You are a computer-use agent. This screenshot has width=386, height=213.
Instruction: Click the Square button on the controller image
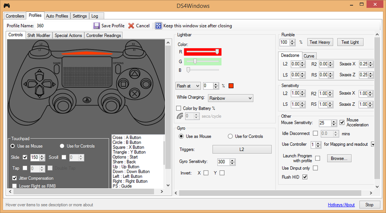123,85
